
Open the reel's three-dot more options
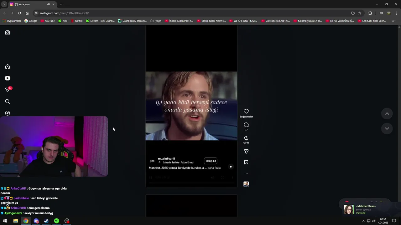(246, 173)
